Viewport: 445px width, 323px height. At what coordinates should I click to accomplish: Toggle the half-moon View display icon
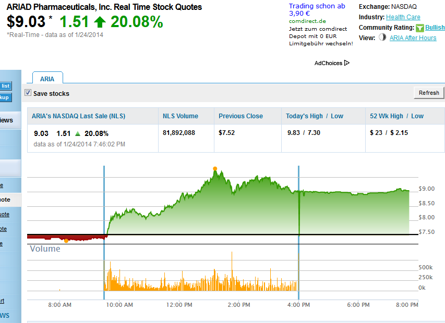(382, 38)
